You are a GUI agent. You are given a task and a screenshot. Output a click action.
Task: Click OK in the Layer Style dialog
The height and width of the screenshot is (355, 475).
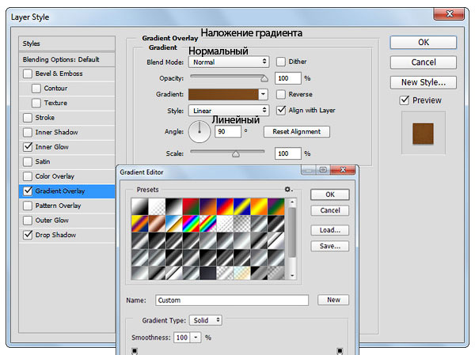point(424,43)
